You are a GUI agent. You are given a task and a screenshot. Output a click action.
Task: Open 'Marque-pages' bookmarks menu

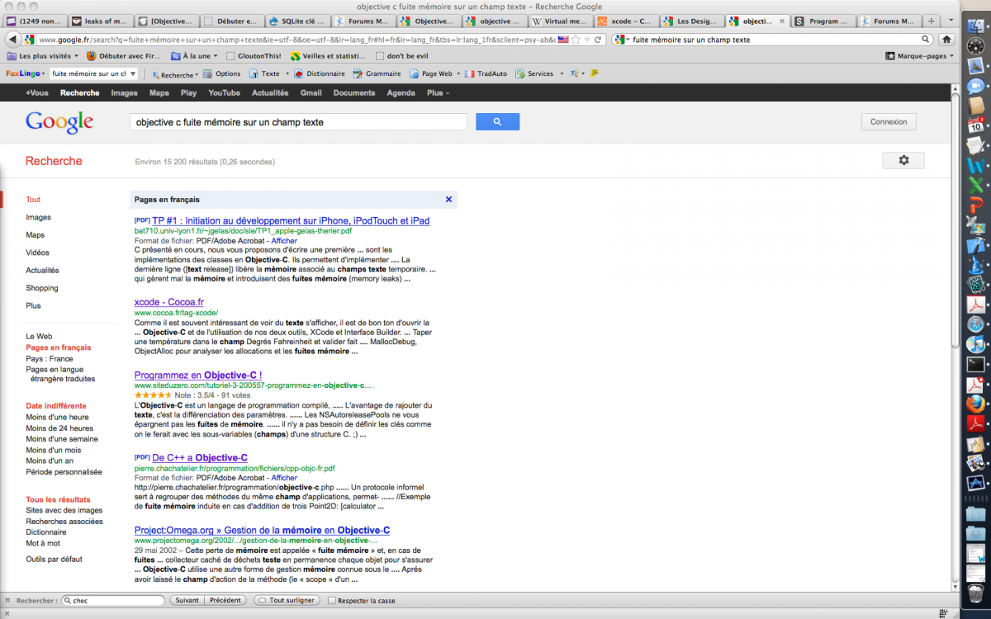coord(920,56)
